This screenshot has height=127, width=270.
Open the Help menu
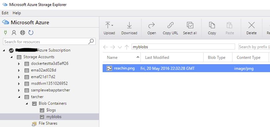(x=17, y=13)
